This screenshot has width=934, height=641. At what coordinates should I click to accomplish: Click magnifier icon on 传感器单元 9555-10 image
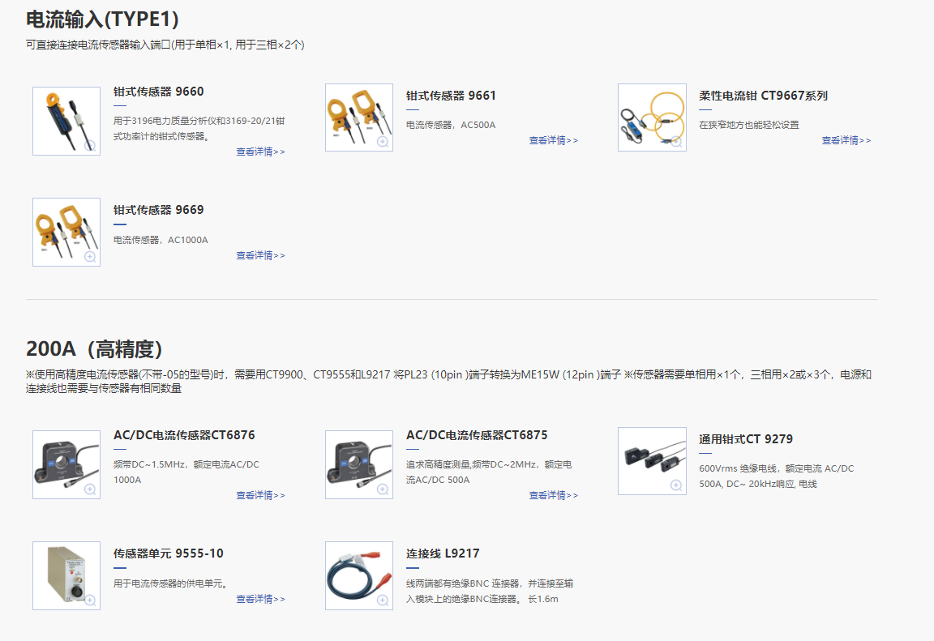(90, 600)
